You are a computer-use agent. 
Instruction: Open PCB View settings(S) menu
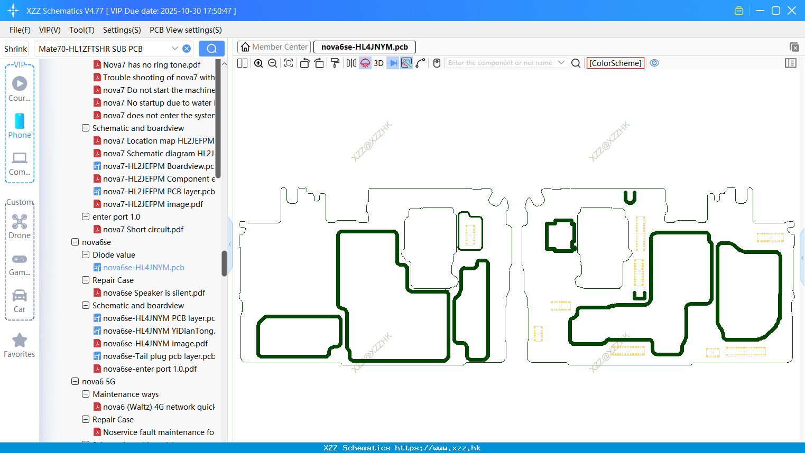tap(186, 30)
